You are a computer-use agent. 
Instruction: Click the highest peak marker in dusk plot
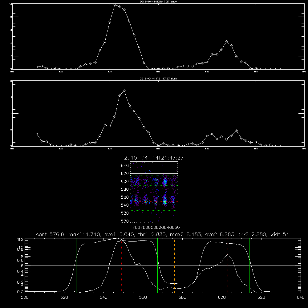[124, 91]
